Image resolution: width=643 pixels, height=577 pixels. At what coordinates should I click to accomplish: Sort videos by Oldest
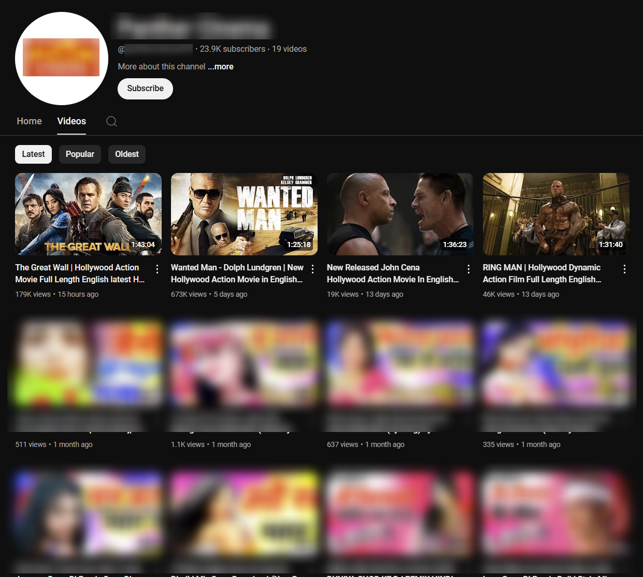pos(127,154)
